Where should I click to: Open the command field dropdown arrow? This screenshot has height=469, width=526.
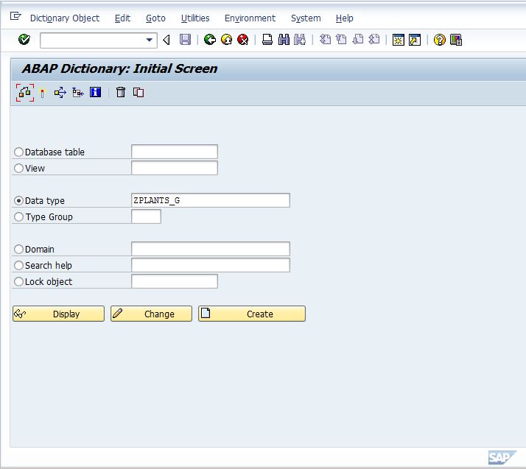[150, 40]
